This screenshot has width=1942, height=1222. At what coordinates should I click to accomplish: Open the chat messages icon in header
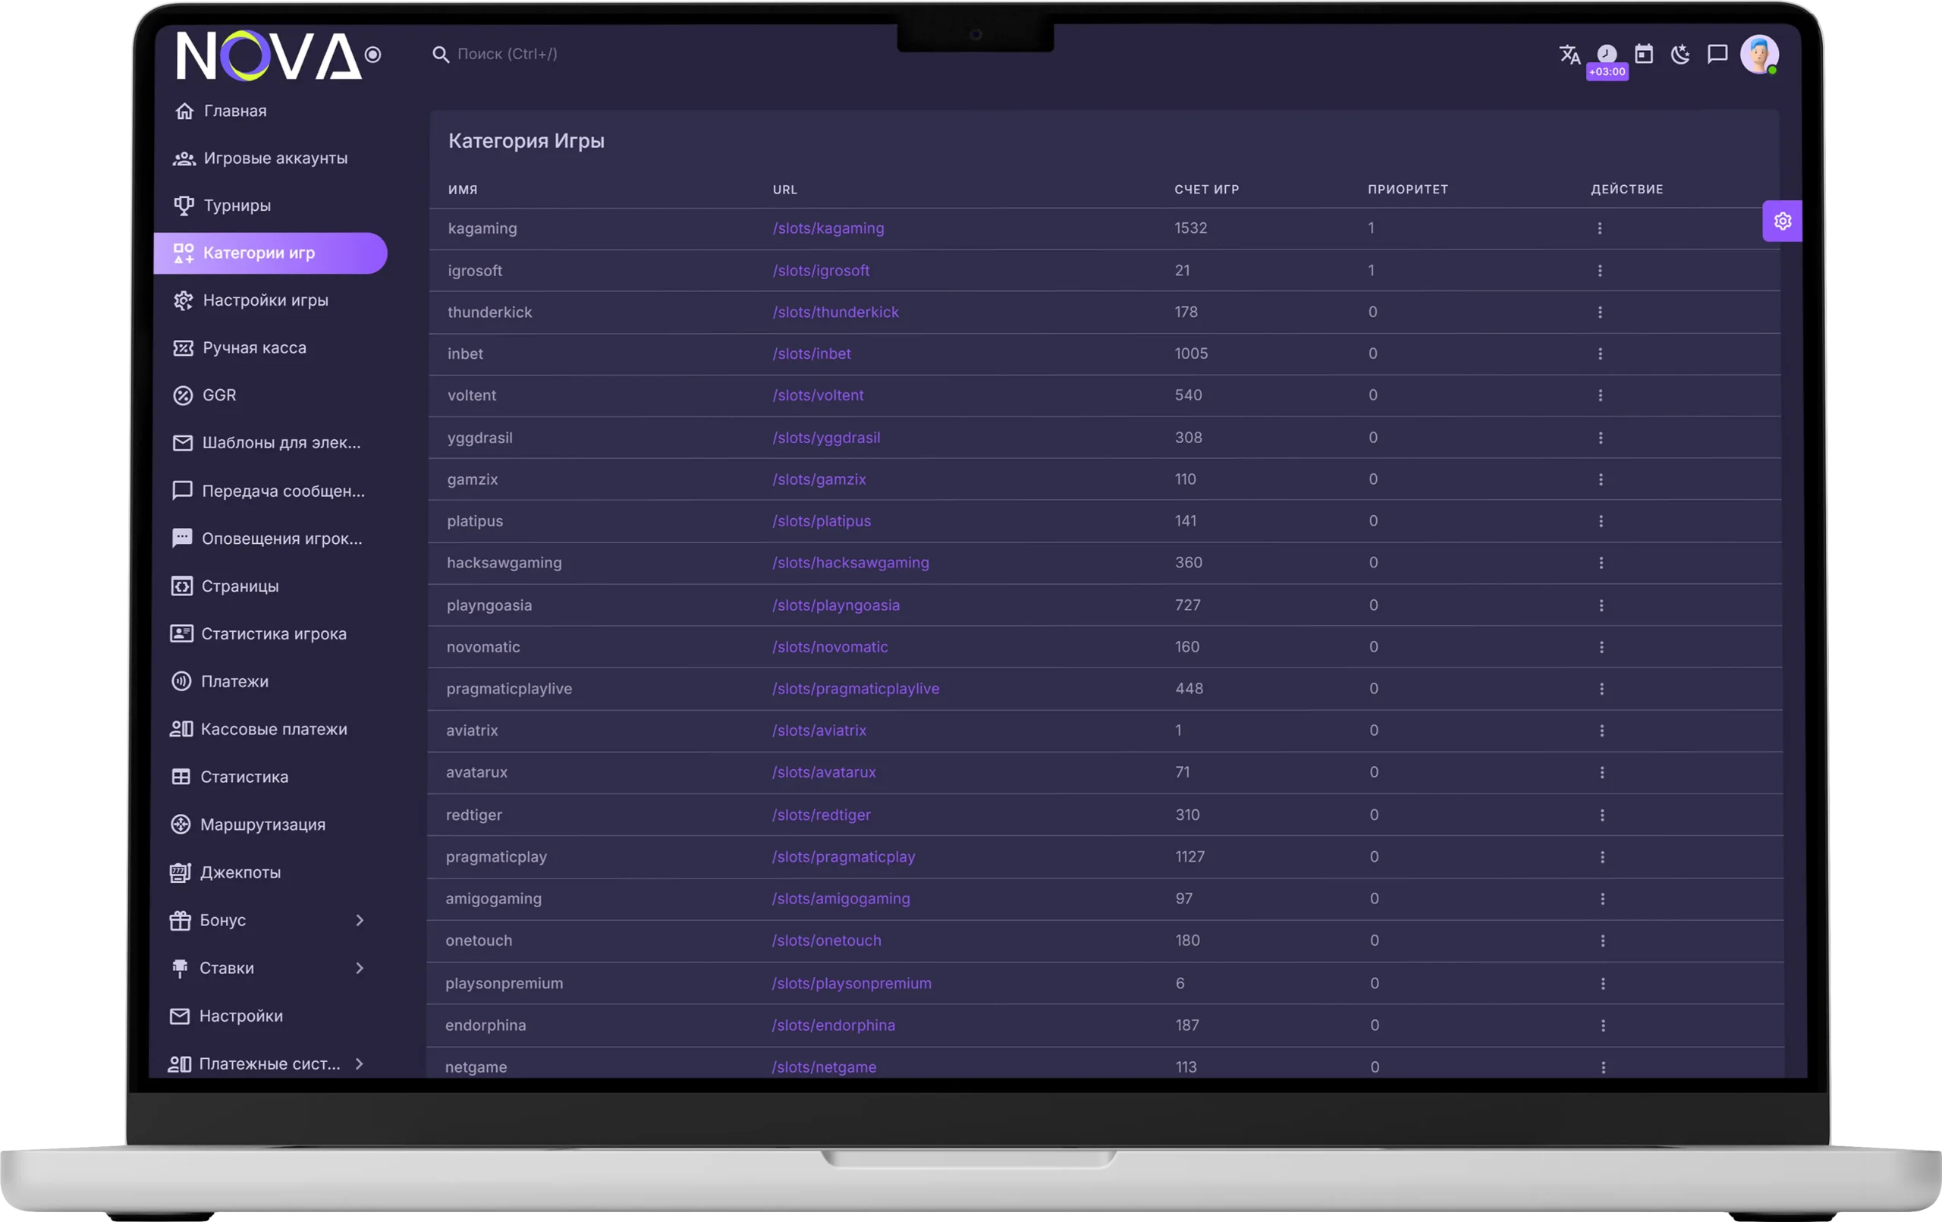pyautogui.click(x=1717, y=54)
